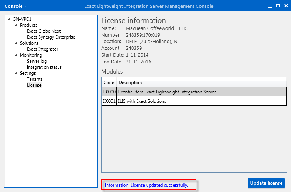Image resolution: width=291 pixels, height=192 pixels.
Task: Collapse the Settings tree node arrow
Action: tap(16, 73)
